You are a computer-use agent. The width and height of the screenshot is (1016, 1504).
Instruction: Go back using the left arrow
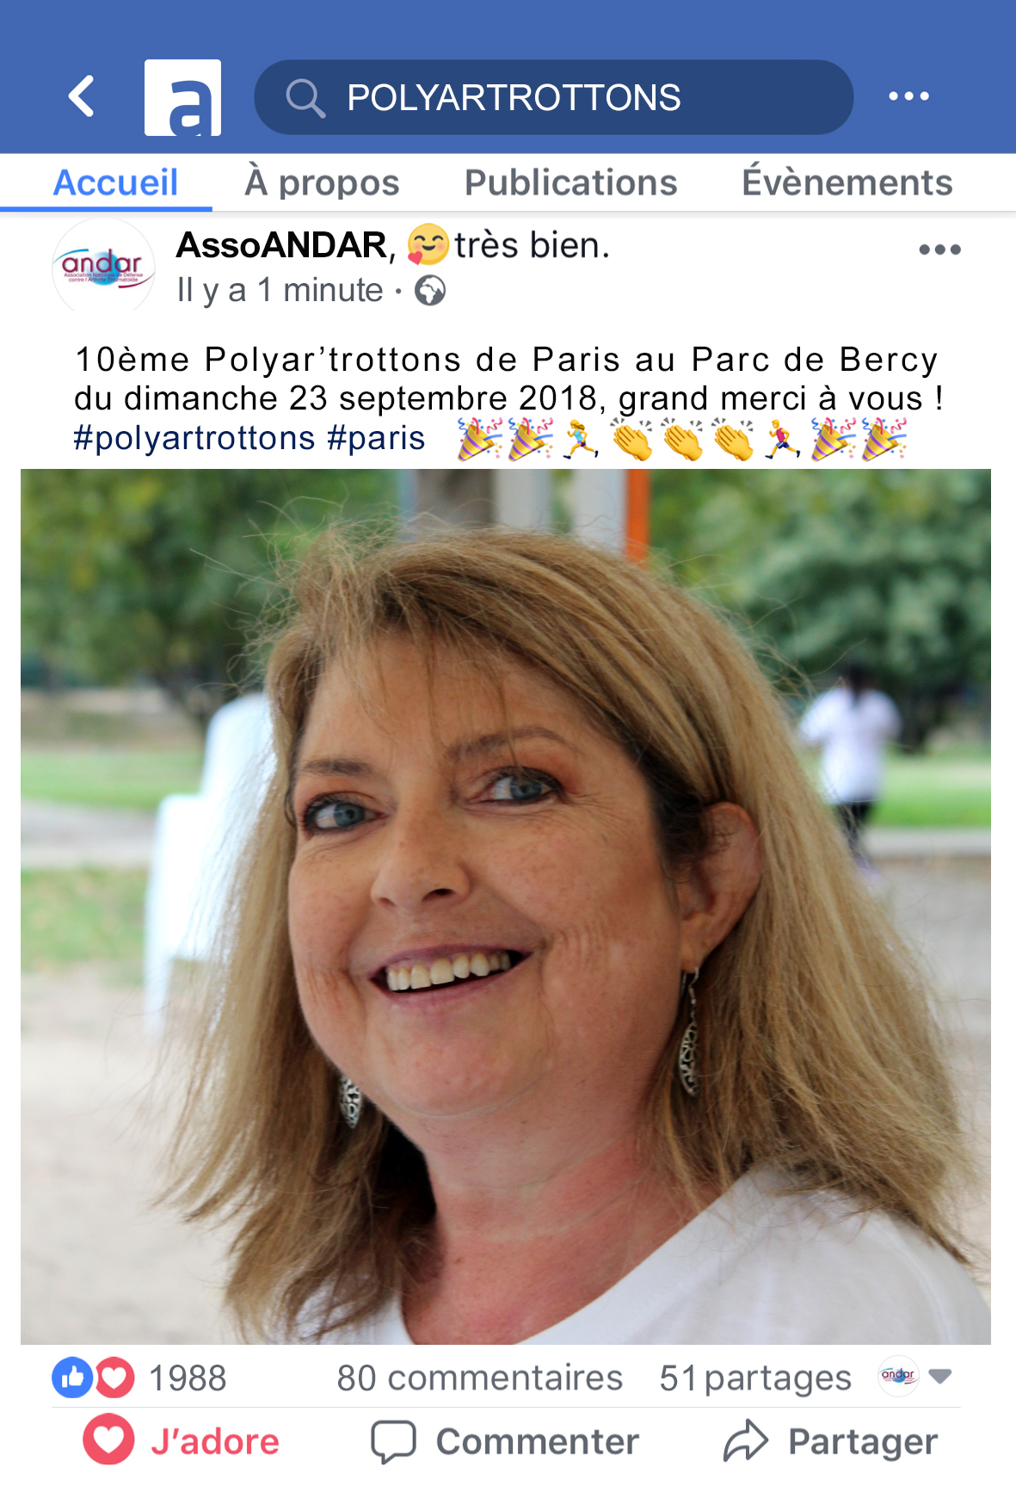coord(82,96)
